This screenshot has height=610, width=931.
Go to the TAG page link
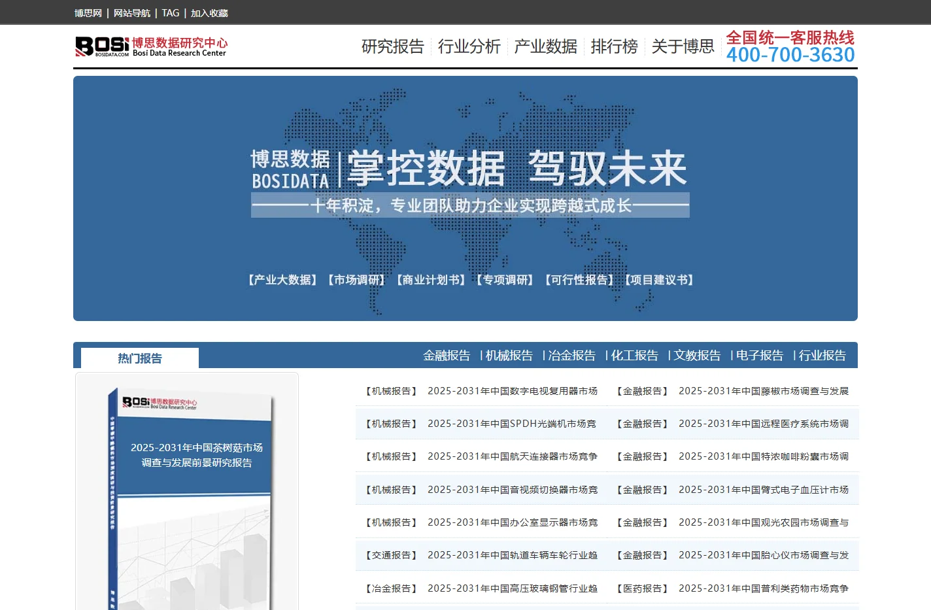pyautogui.click(x=171, y=13)
